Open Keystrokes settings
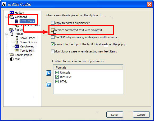The image size is (154, 121). pos(27,46)
